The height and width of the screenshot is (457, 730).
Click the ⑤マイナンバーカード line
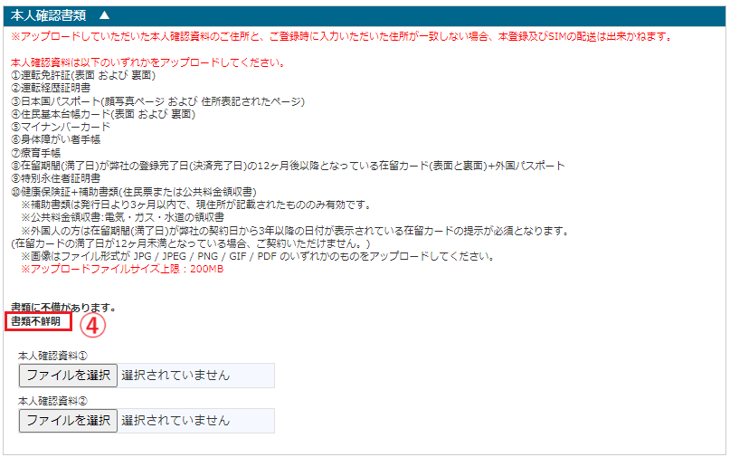click(61, 127)
